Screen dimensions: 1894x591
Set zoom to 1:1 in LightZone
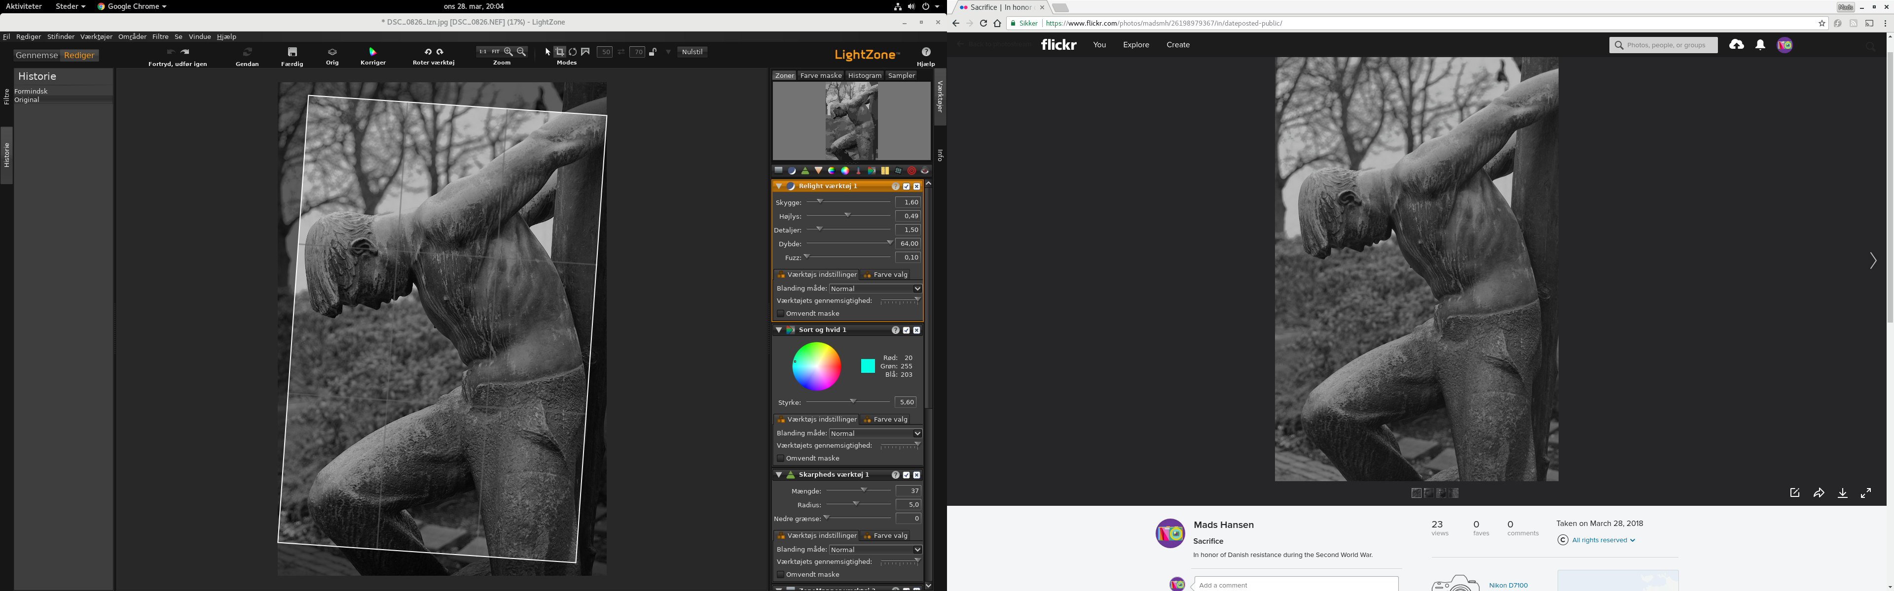pyautogui.click(x=482, y=52)
